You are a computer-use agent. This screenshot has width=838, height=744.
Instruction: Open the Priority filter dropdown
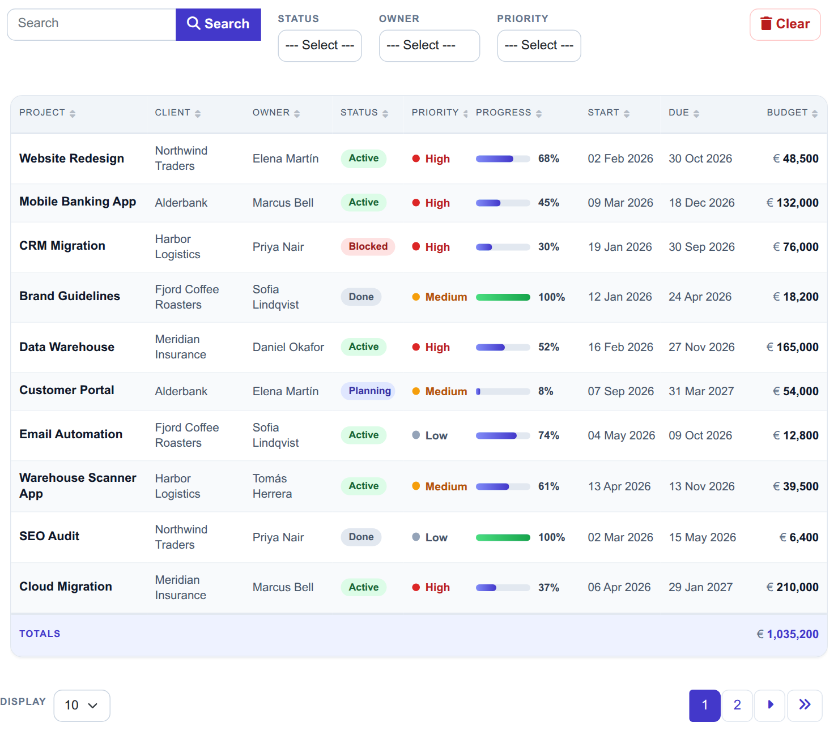539,46
